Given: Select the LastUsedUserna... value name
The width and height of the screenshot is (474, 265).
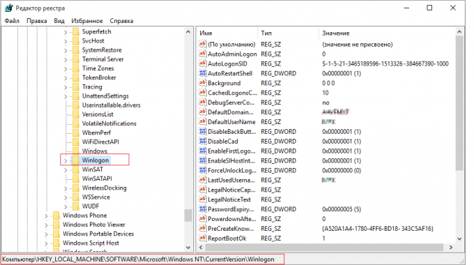Looking at the screenshot, I should click(x=231, y=180).
